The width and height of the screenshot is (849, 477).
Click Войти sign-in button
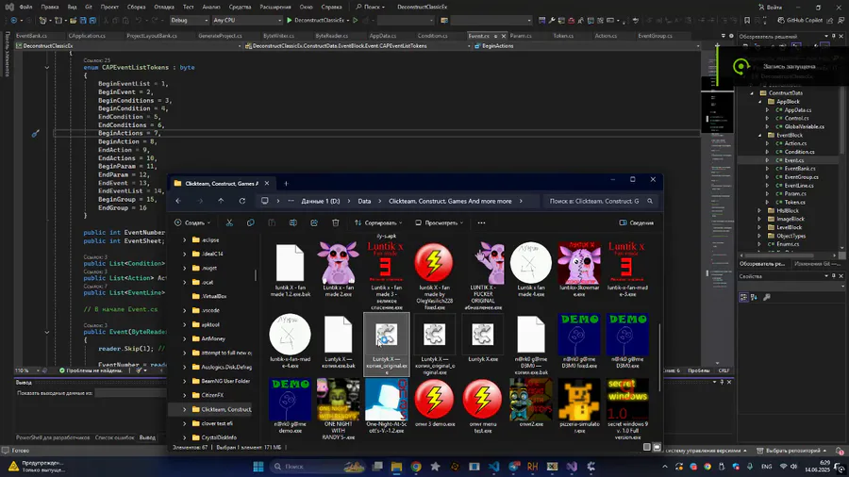pyautogui.click(x=770, y=7)
